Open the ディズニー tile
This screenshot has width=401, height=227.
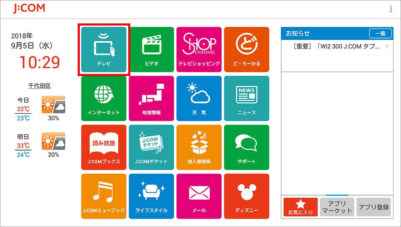[246, 196]
